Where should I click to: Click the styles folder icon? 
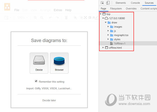112,39
